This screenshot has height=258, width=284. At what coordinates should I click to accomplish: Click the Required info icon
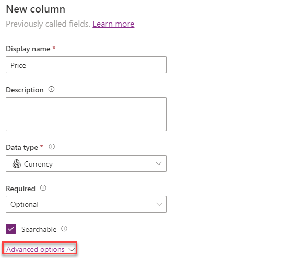pyautogui.click(x=43, y=188)
